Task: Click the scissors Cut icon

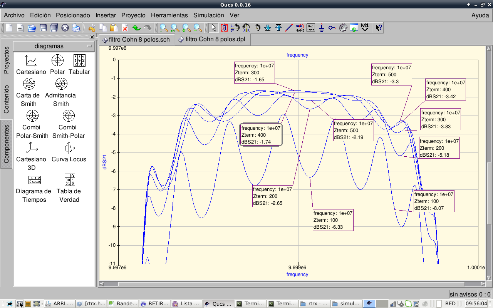Action: click(92, 28)
